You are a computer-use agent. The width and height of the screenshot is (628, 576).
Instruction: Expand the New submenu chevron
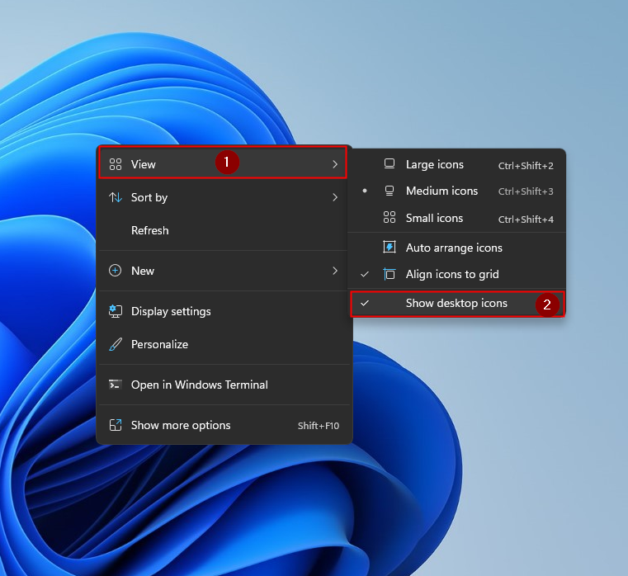334,271
